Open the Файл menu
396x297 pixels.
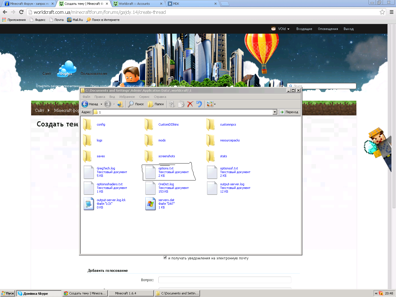click(86, 97)
